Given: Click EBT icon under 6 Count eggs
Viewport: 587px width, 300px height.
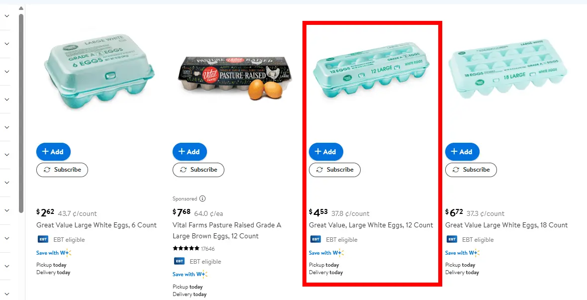Looking at the screenshot, I should click(43, 239).
